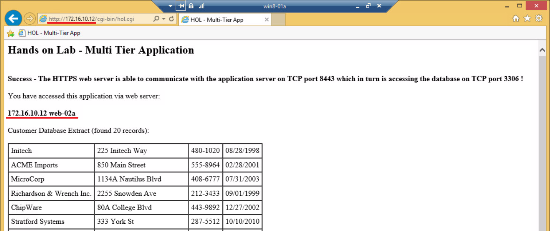Open a new tab with the blank tab button
This screenshot has height=231, width=550.
point(278,20)
